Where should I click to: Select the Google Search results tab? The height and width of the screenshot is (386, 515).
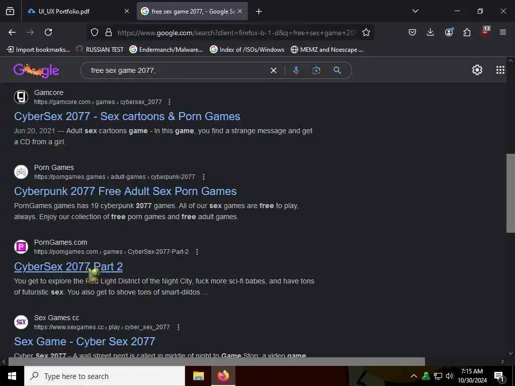pos(192,11)
